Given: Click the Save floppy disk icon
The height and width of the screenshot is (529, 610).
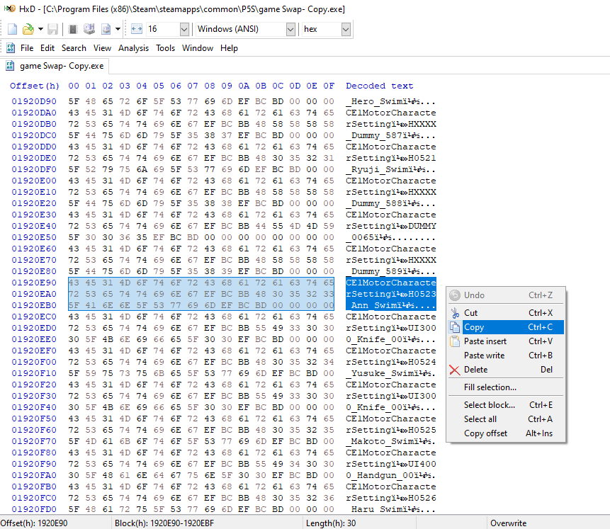Looking at the screenshot, I should pos(52,29).
